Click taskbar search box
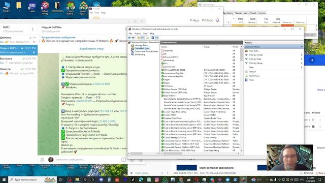 click(x=32, y=179)
